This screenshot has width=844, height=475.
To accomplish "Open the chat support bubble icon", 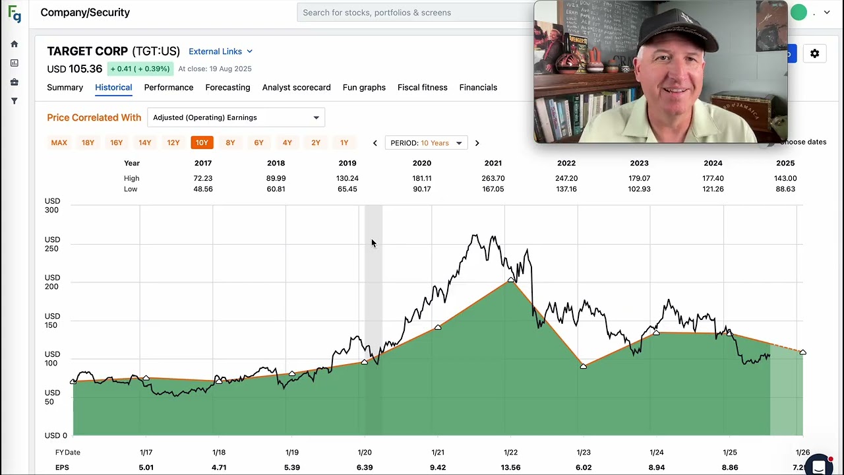I will click(819, 466).
